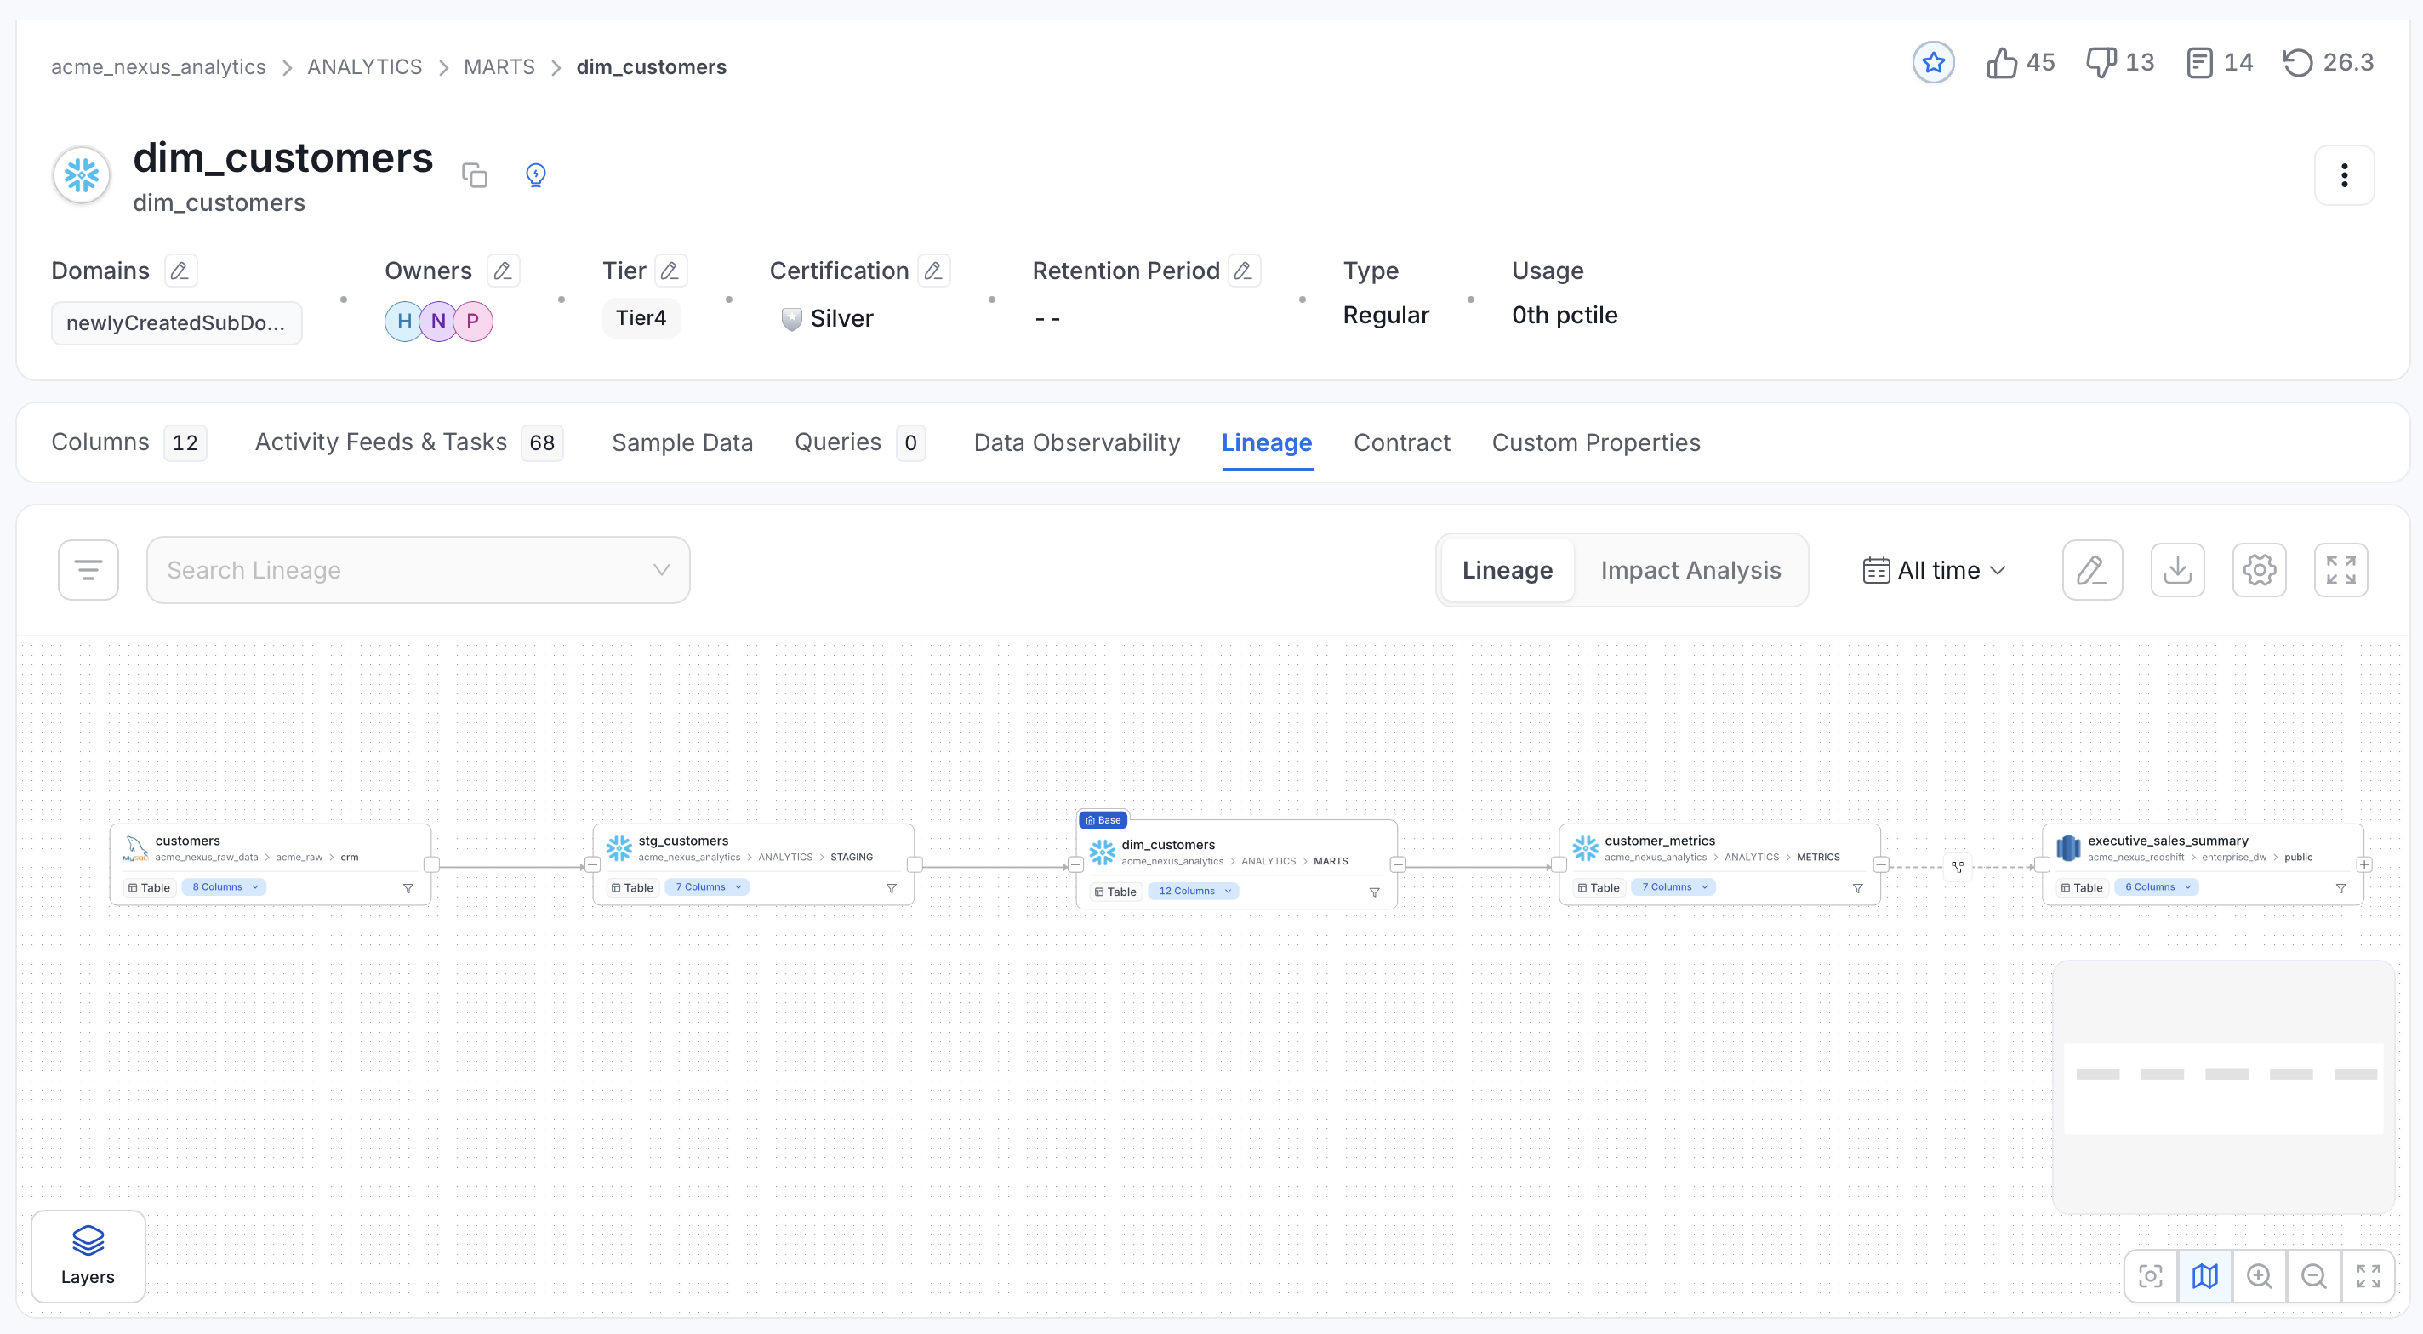Viewport: 2423px width, 1334px height.
Task: Focus on the selected lineage node
Action: point(2150,1275)
